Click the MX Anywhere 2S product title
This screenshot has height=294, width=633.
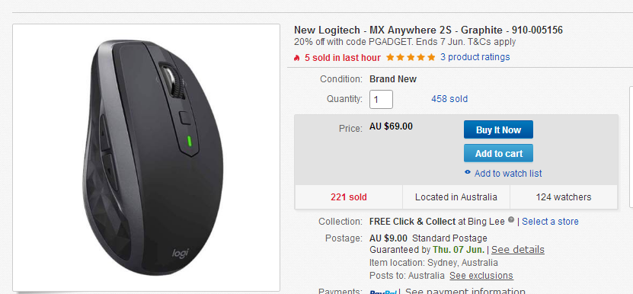[x=428, y=30]
